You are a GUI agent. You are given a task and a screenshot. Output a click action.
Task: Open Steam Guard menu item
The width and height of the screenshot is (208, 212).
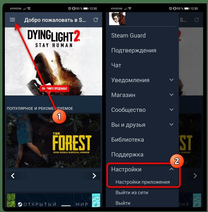[129, 35]
